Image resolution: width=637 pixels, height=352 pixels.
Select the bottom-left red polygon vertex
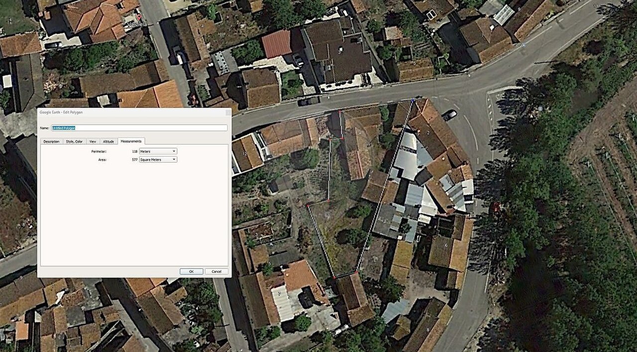click(x=334, y=277)
